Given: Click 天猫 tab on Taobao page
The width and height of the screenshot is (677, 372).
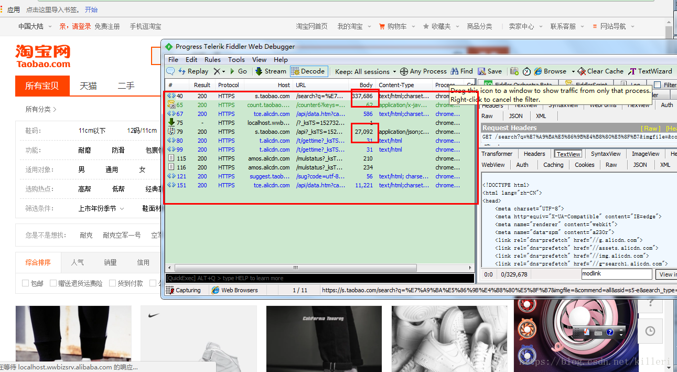Looking at the screenshot, I should point(88,86).
